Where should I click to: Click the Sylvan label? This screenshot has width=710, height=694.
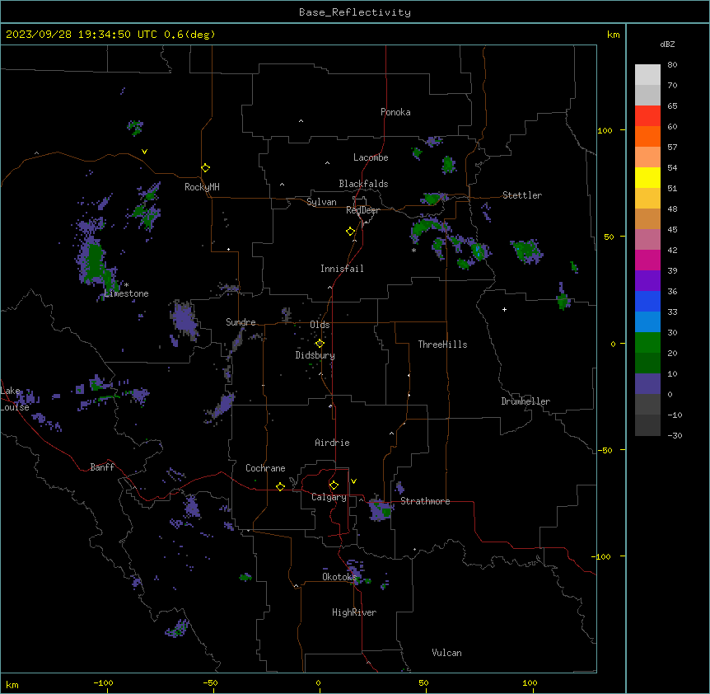[321, 202]
